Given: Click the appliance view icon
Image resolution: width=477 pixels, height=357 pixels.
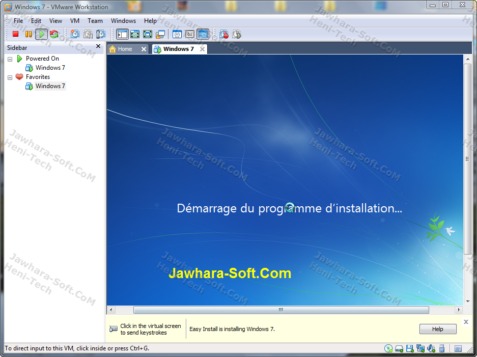Looking at the screenshot, I should [x=190, y=34].
